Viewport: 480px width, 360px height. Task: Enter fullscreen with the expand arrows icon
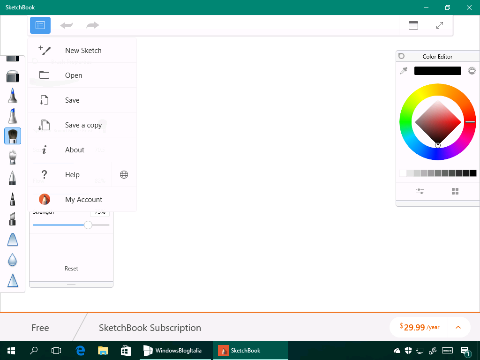pyautogui.click(x=440, y=25)
